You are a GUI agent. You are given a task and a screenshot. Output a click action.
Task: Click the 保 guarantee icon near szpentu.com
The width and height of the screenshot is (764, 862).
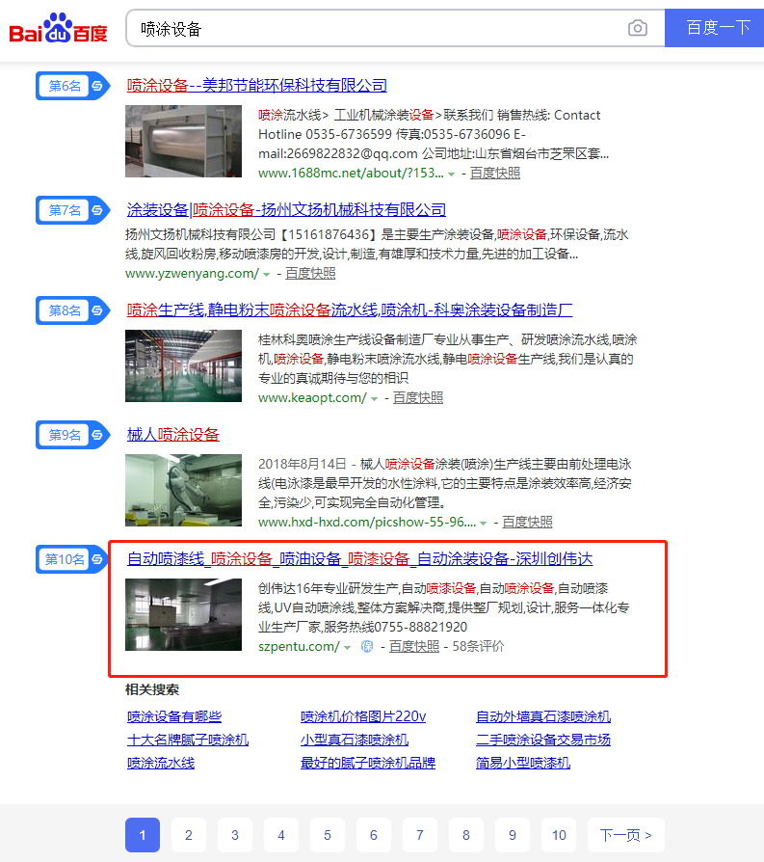pos(367,646)
